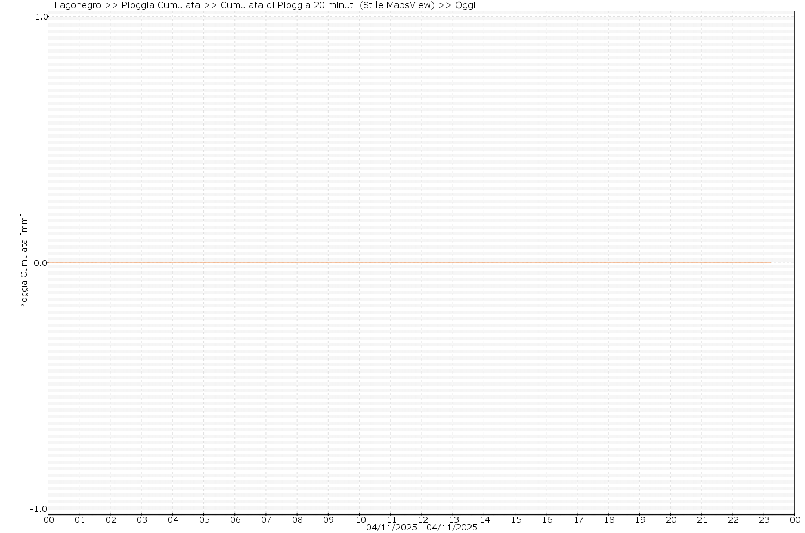Click the 01 hour tick on x-axis

point(79,520)
